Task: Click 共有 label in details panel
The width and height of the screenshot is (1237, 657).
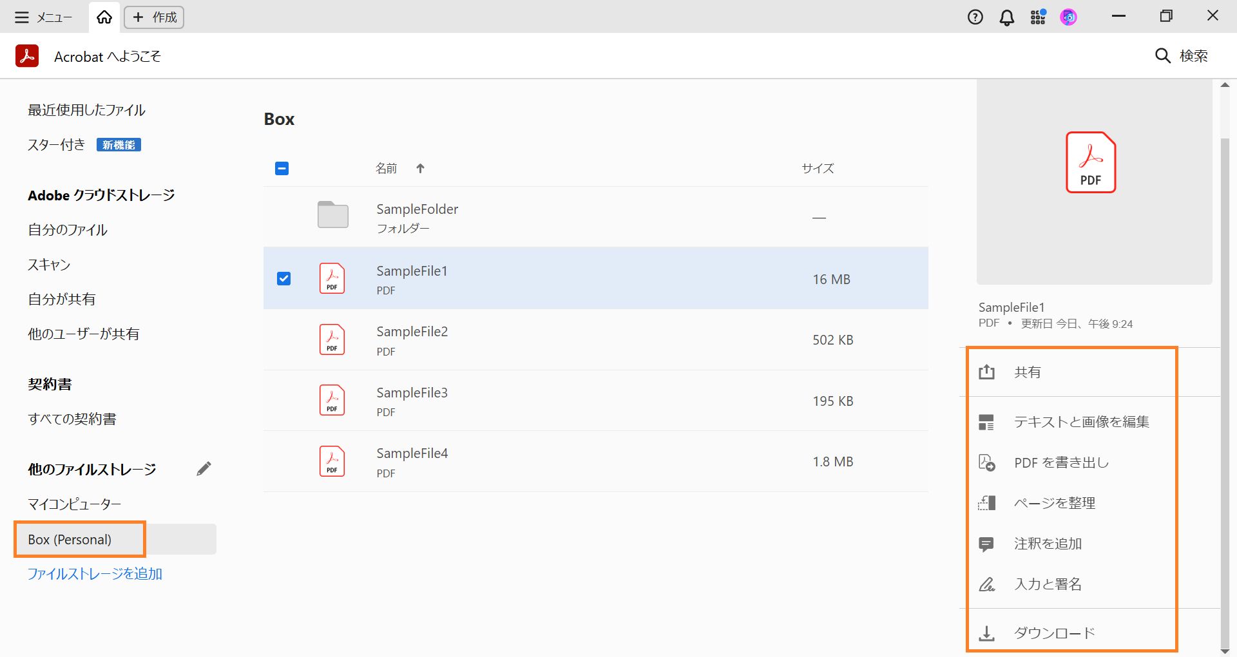Action: 1028,372
